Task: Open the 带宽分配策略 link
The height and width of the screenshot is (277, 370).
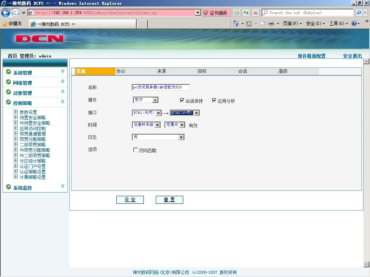Action: [33, 139]
